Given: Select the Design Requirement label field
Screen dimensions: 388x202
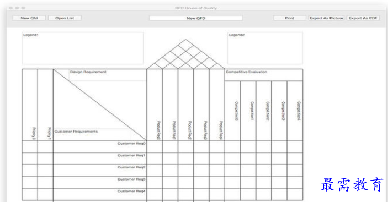Looking at the screenshot, I should click(x=108, y=75).
